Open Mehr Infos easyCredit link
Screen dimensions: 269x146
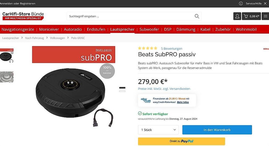pos(183,102)
